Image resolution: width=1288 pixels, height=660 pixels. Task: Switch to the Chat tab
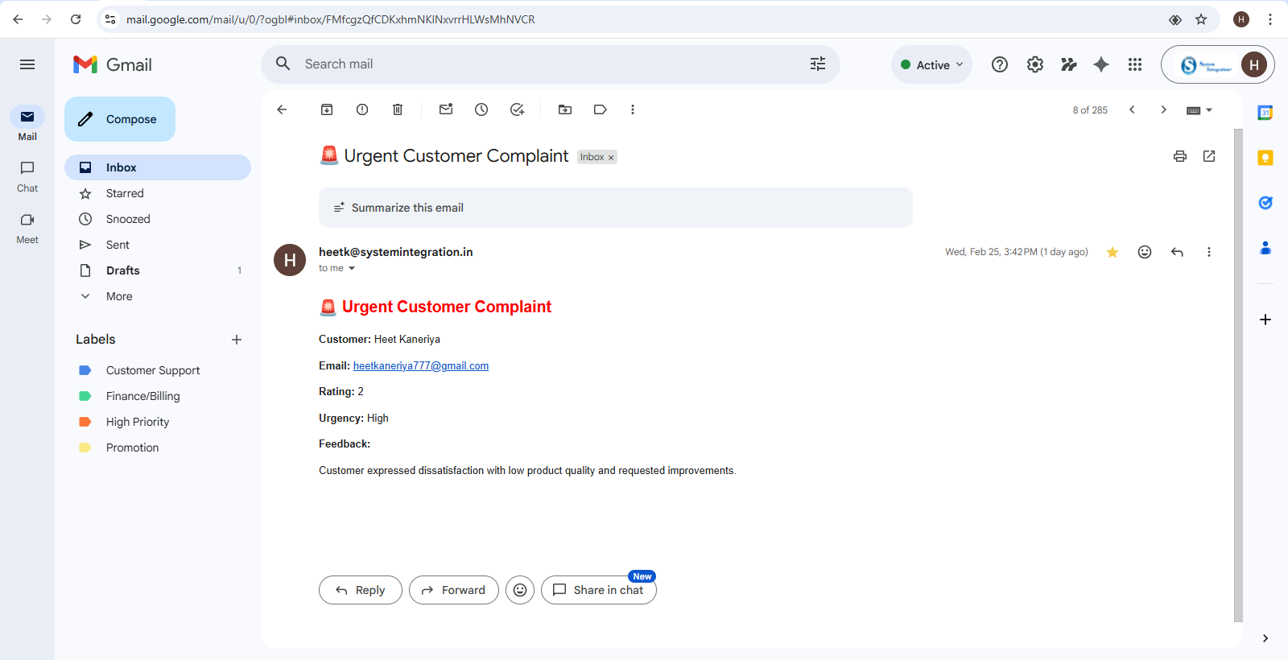coord(27,175)
